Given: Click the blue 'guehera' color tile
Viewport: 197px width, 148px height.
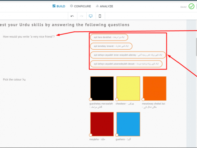Looking at the screenshot, I should [128, 124].
